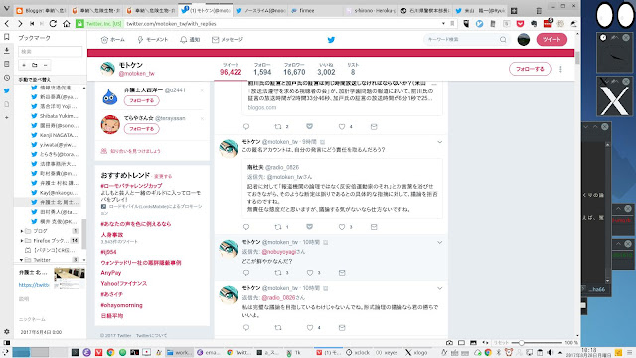This screenshot has width=636, height=358.
Task: Open the browser home page
Action: tap(67, 24)
